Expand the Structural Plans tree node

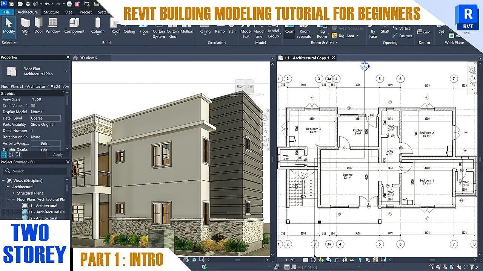[13, 193]
